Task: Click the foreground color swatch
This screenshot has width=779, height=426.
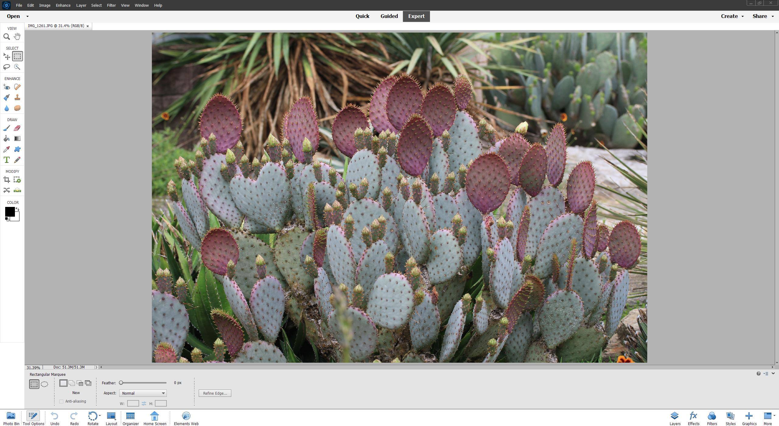Action: [x=10, y=211]
